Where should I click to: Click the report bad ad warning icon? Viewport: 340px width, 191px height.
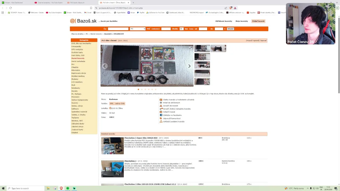pos(161,106)
